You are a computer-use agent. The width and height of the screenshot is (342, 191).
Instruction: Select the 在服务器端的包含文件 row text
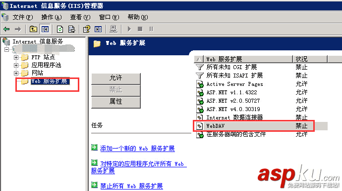point(236,135)
